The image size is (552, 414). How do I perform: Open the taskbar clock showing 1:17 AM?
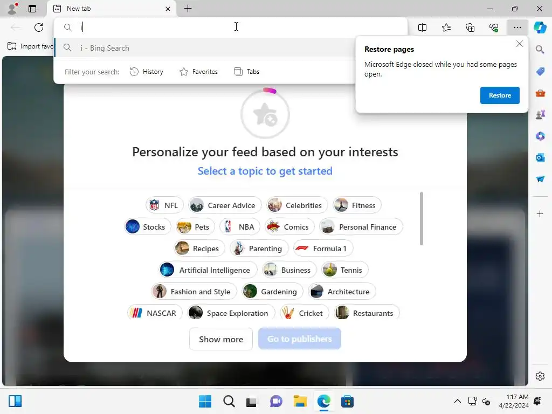(514, 401)
